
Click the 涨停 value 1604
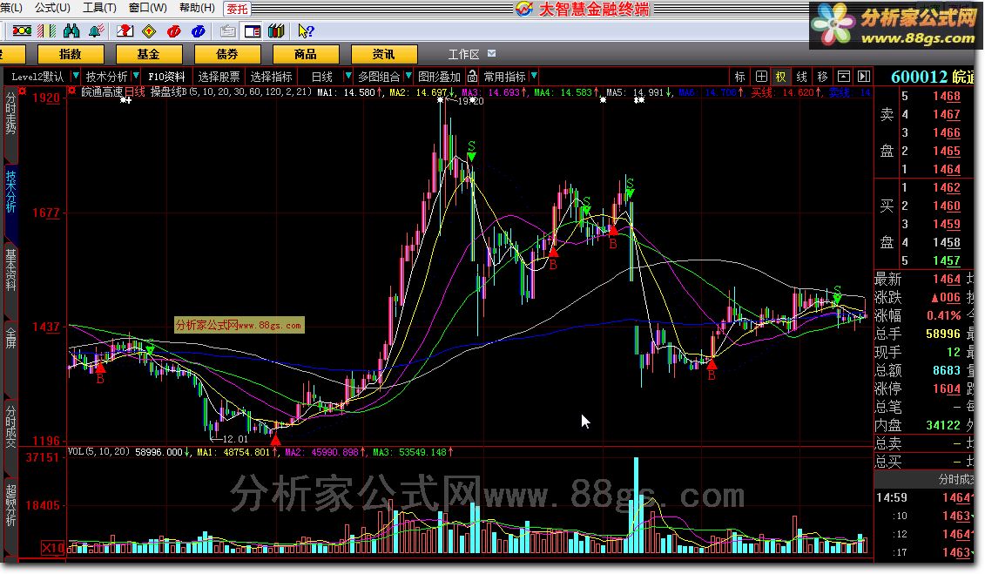click(946, 388)
